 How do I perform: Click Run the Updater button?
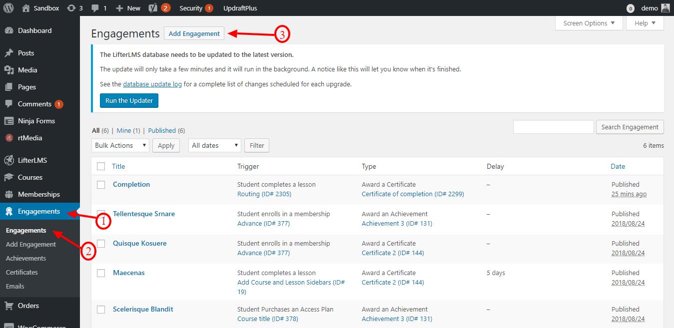coord(129,100)
